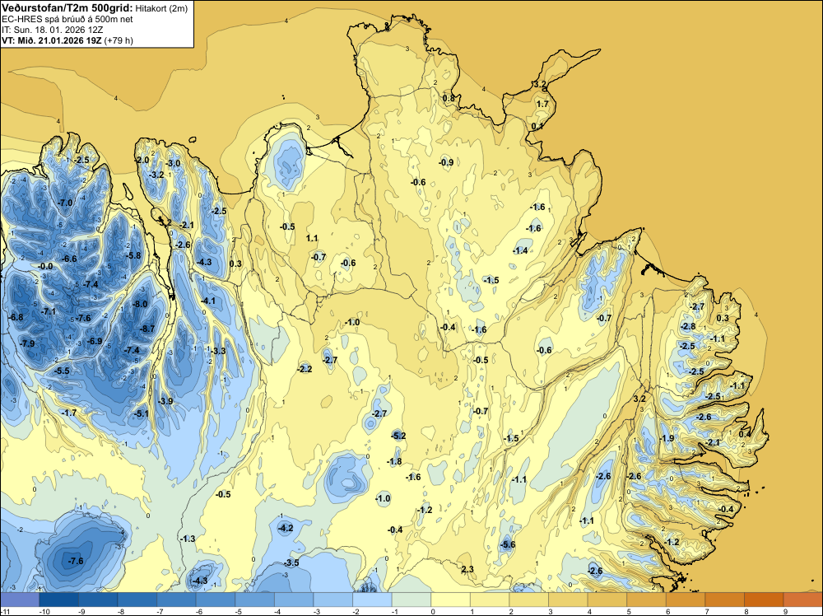Pick the -6.6 temperature reading
The image size is (823, 616).
tap(69, 259)
